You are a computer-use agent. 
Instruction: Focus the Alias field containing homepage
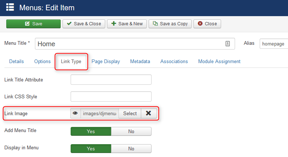tap(274, 44)
